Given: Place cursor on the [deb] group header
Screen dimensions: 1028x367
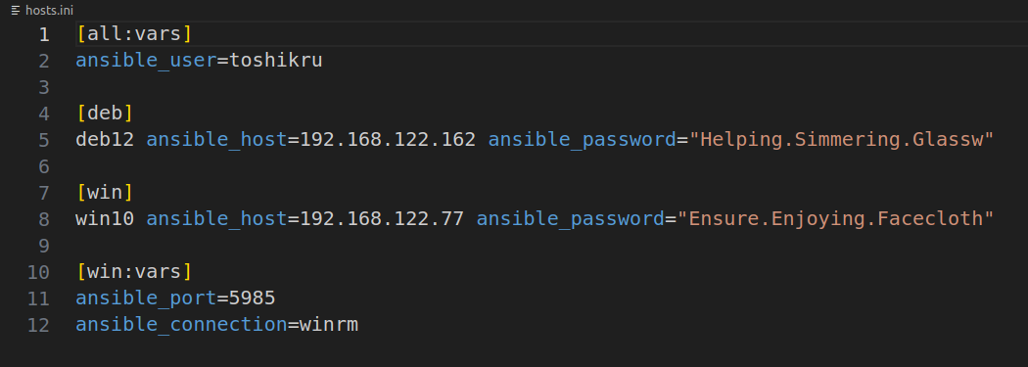Looking at the screenshot, I should click(105, 114).
